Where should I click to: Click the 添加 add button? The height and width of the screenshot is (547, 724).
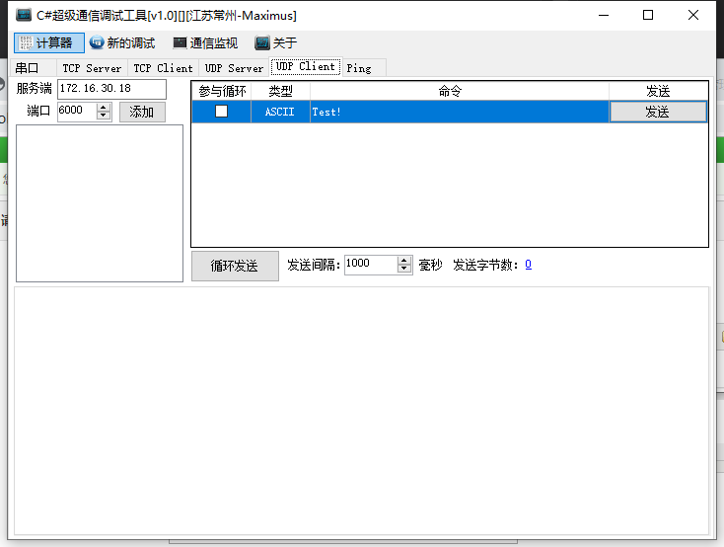[142, 112]
